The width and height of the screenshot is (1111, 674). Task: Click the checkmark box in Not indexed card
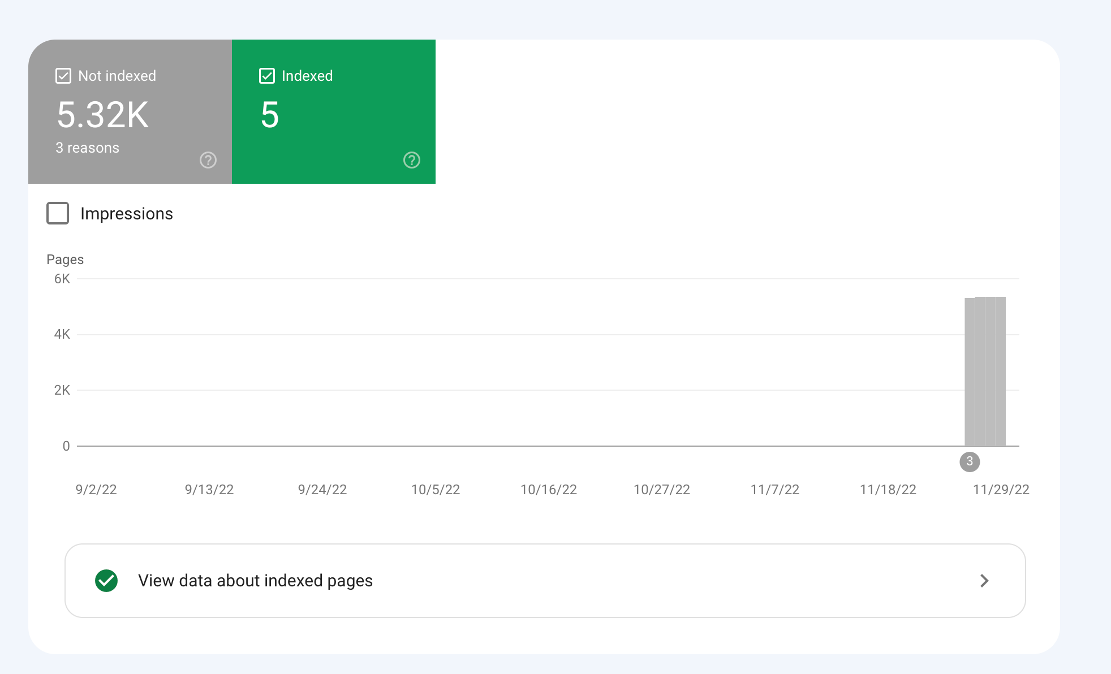point(63,75)
